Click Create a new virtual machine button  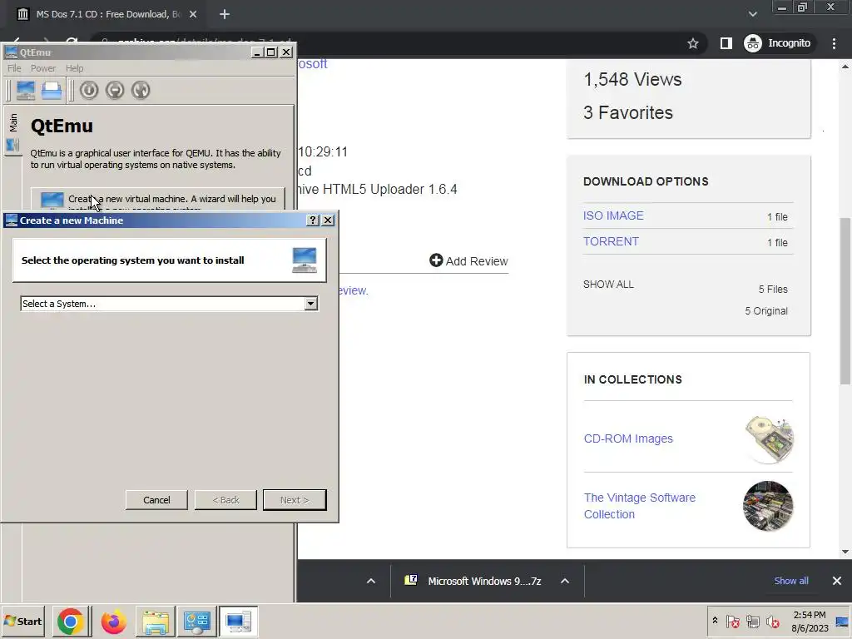pos(157,200)
